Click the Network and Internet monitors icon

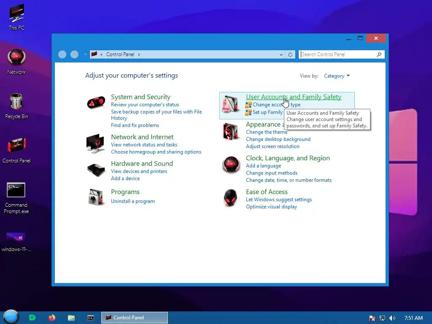(95, 143)
